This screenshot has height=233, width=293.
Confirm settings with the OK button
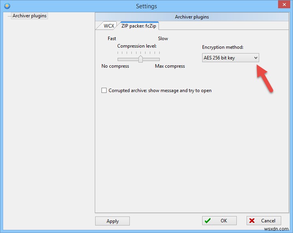click(219, 221)
